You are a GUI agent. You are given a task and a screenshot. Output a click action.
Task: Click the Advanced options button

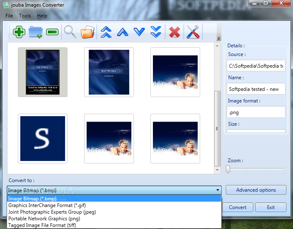tap(256, 190)
